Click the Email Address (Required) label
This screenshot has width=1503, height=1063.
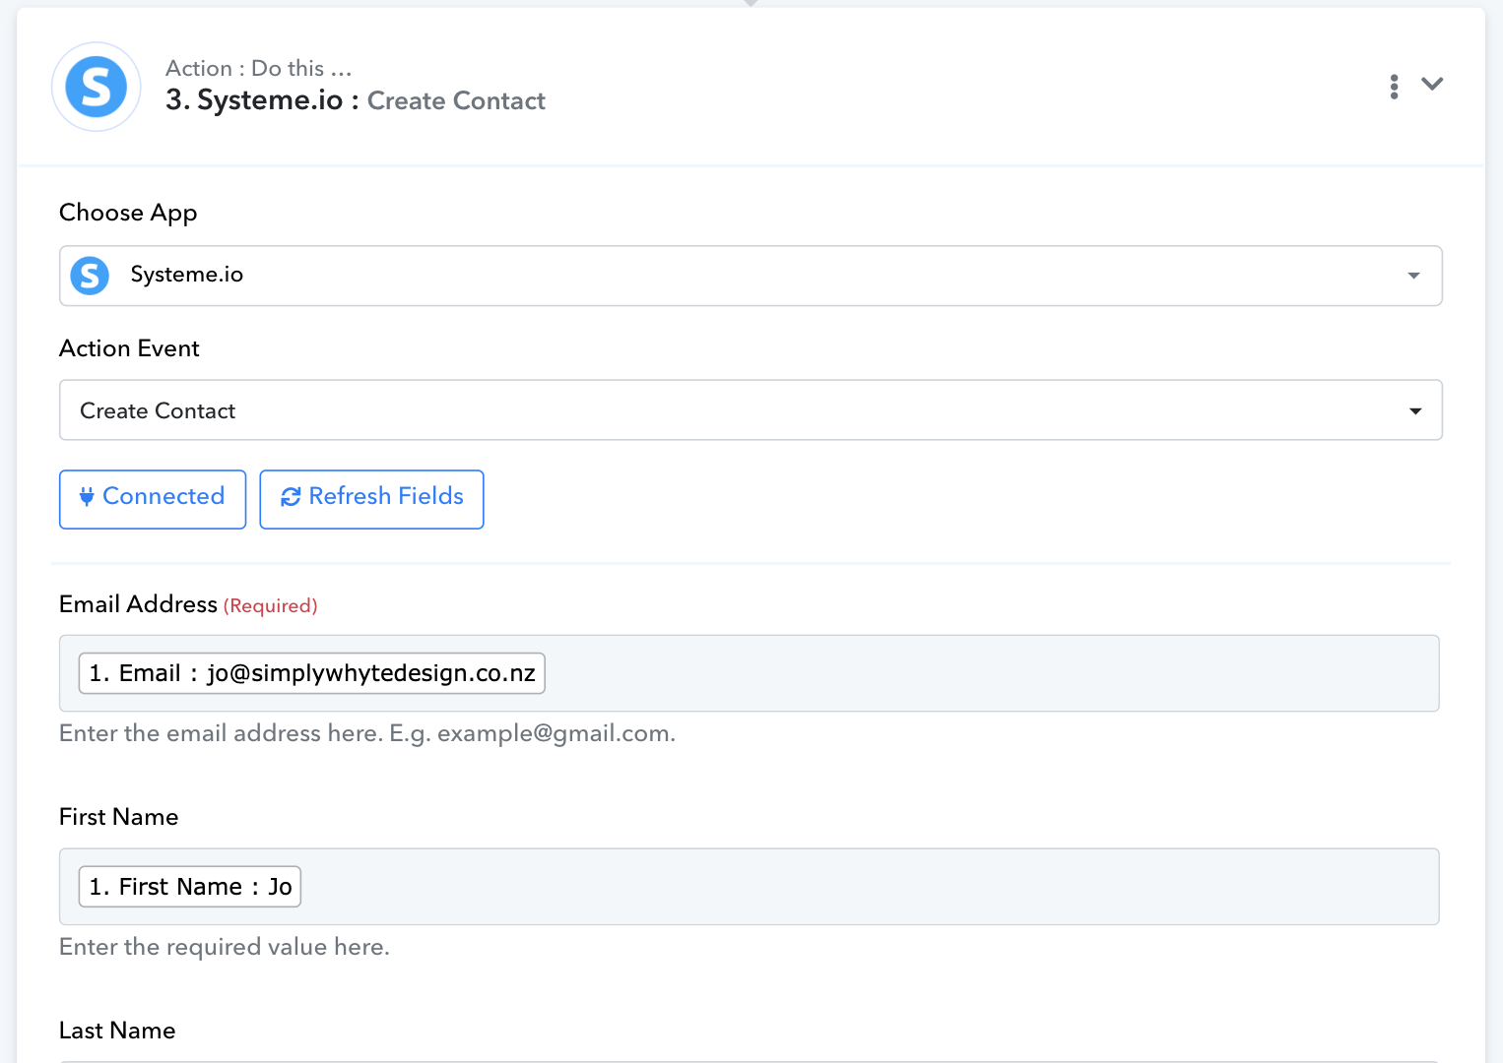(188, 604)
